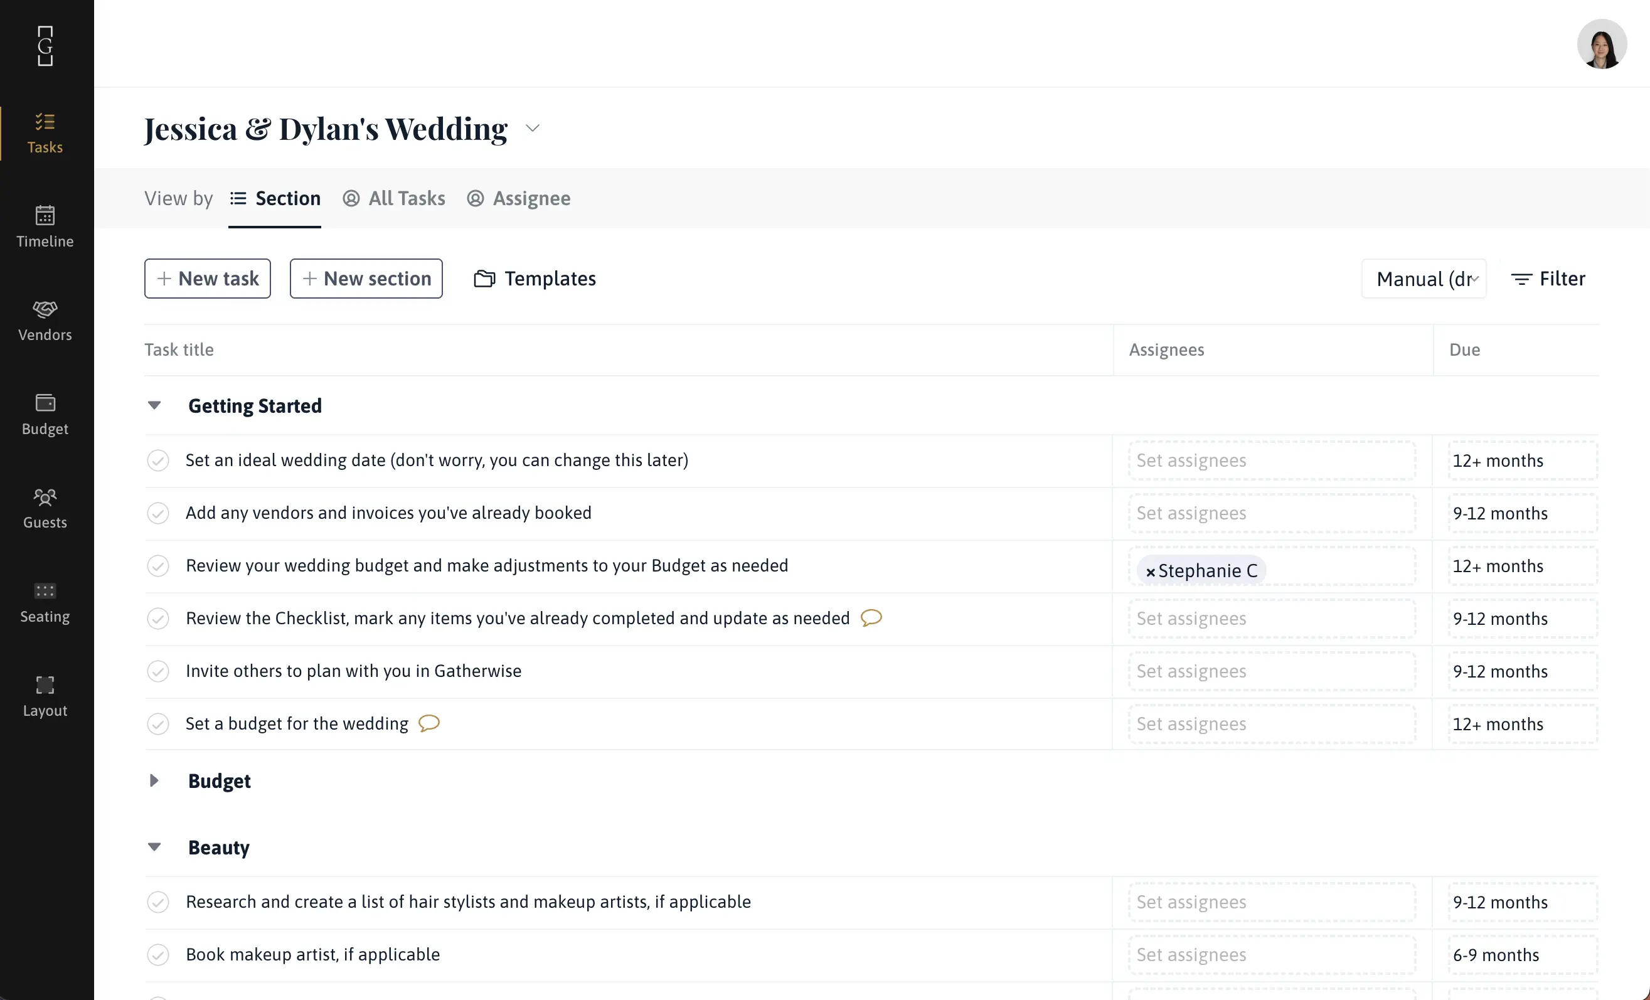The width and height of the screenshot is (1650, 1000).
Task: Set assignees for Book makeup artist task
Action: pyautogui.click(x=1272, y=955)
